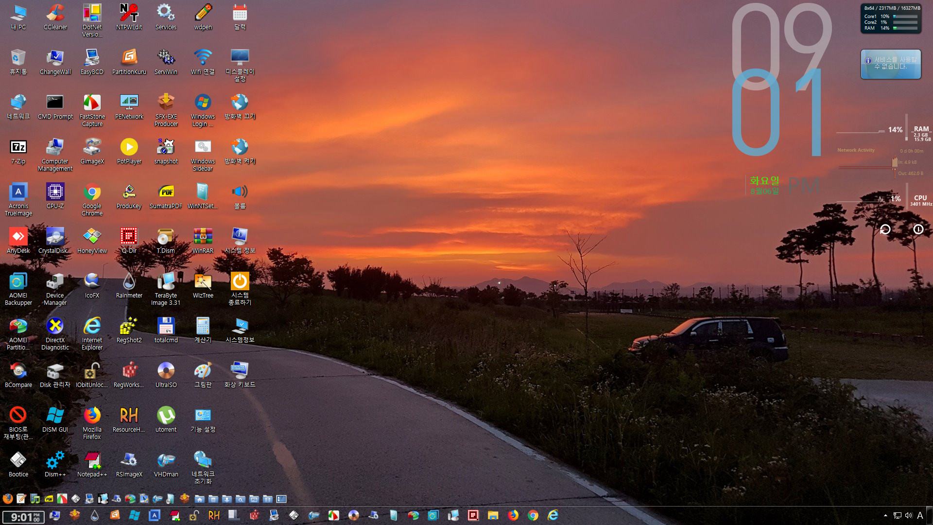Click the CPU usage meter widget

883,199
